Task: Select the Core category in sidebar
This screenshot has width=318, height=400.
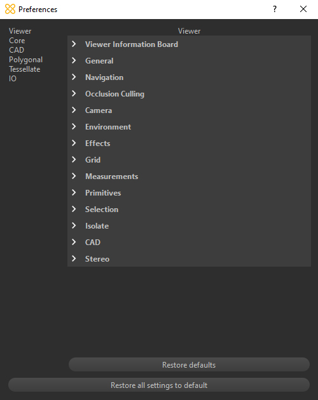Action: 17,41
